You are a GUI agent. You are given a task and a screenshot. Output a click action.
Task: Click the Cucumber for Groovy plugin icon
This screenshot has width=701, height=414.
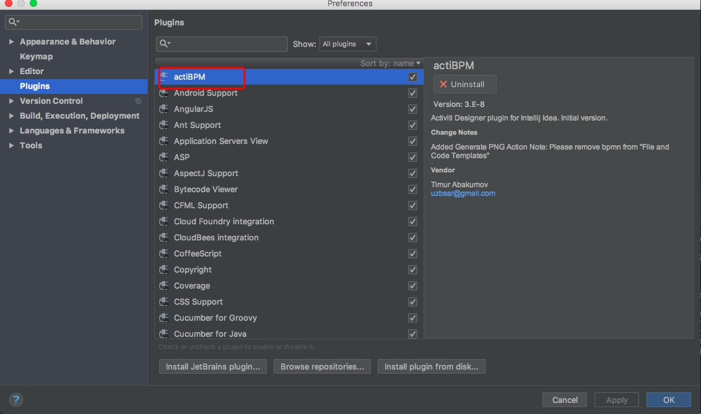pyautogui.click(x=163, y=318)
